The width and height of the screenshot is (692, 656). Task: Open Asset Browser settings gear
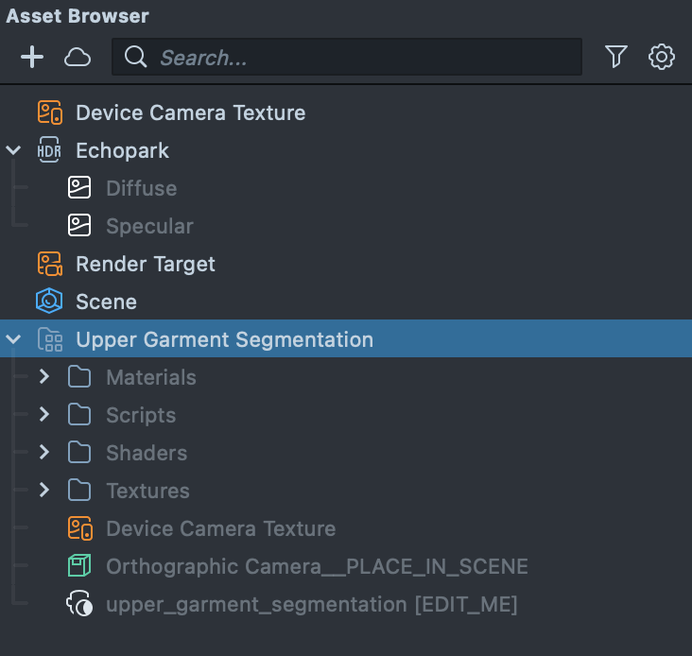(x=662, y=58)
